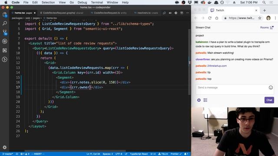Open the Chrome three-dot menu
This screenshot has width=278, height=156.
[x=275, y=18]
